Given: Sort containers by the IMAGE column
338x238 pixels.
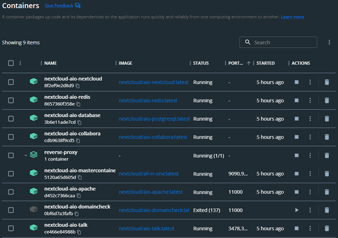Looking at the screenshot, I should (x=126, y=63).
